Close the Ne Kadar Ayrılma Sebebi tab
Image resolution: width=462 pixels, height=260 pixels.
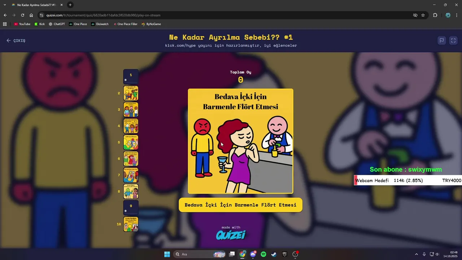pos(61,5)
